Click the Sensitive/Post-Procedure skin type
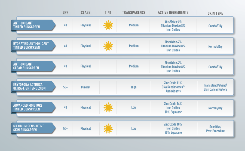Viewport: 245px width, 151px height. [x=215, y=129]
